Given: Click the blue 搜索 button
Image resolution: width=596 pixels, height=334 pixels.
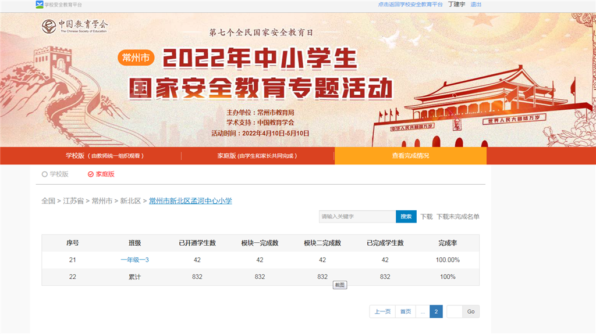Looking at the screenshot, I should pos(406,216).
